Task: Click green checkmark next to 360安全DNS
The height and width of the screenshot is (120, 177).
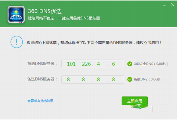Action: [130, 64]
